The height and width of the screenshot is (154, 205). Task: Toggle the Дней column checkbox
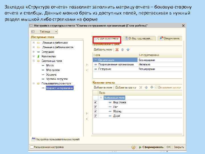coord(95,116)
